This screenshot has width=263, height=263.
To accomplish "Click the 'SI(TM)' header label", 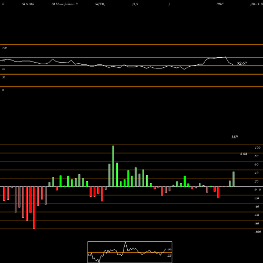I will [100, 4].
